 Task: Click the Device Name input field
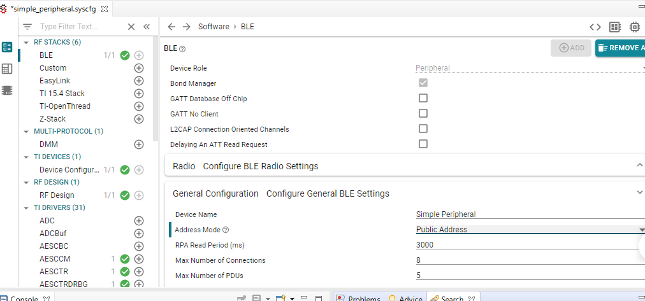point(529,214)
